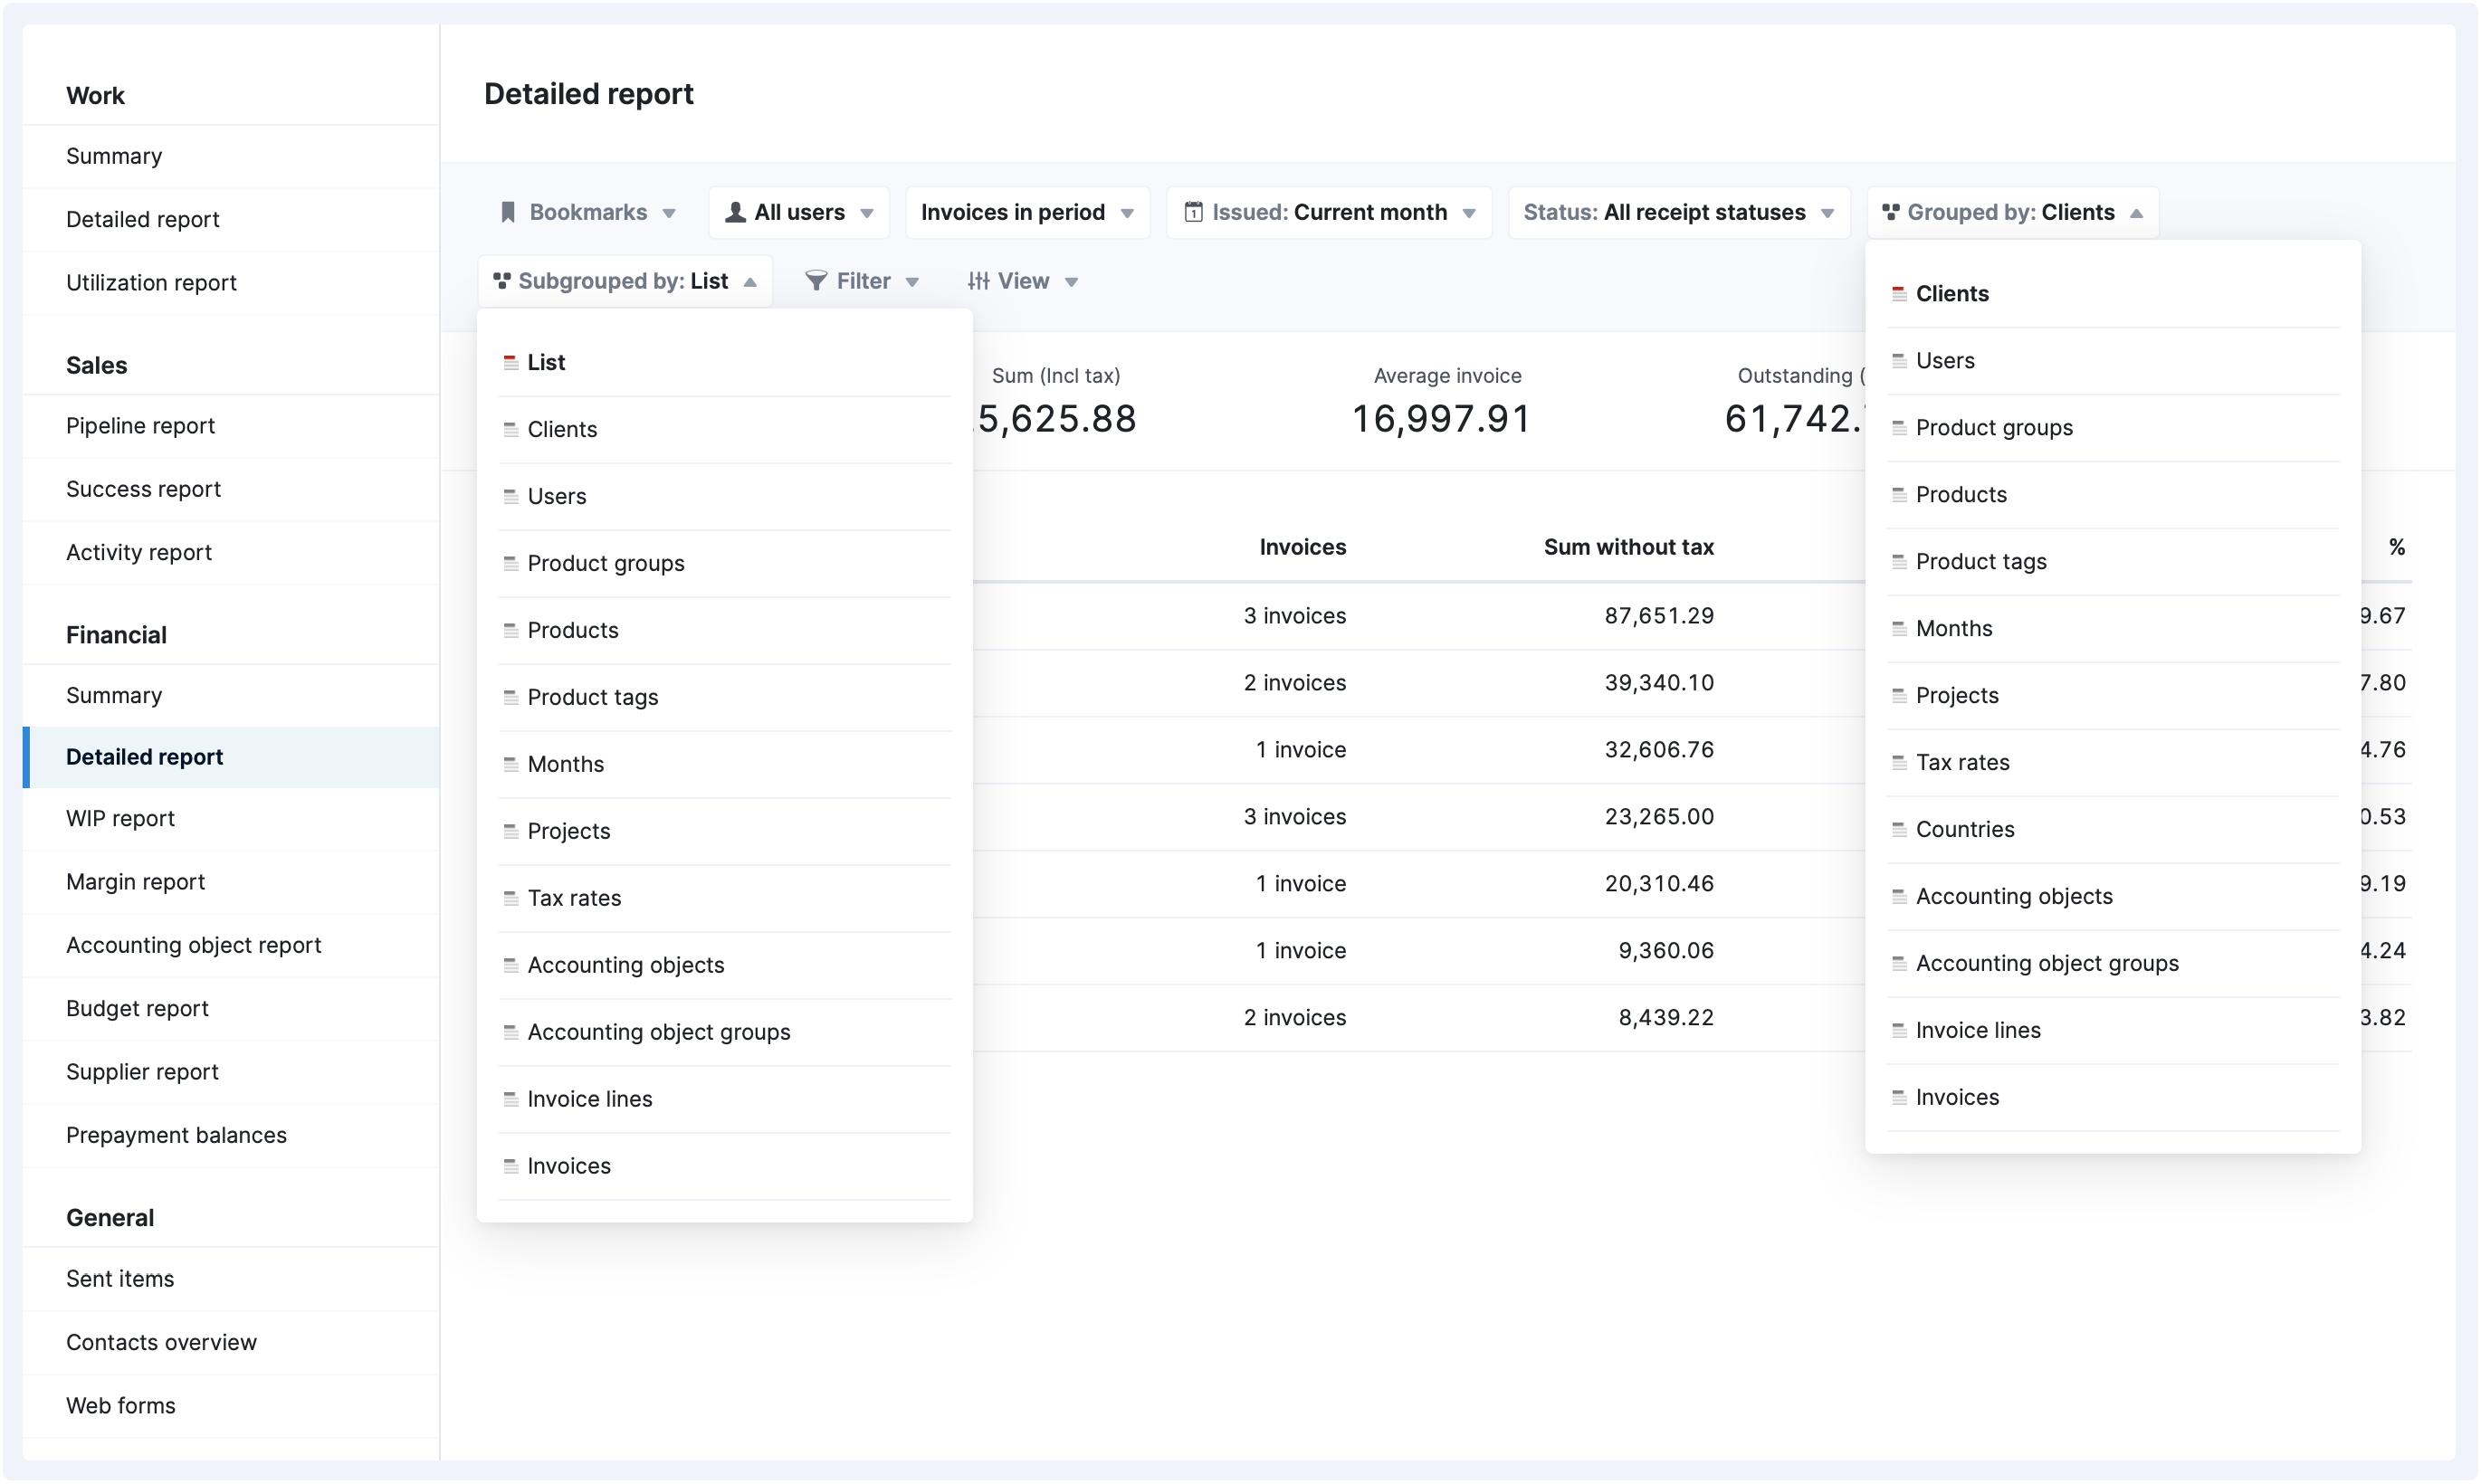This screenshot has width=2481, height=1484.
Task: Collapse the Subgrouped by: List dropdown
Action: coord(624,281)
